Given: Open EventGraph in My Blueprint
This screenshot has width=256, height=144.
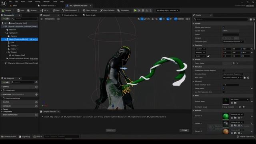Looking at the screenshot, I should click(10, 90).
